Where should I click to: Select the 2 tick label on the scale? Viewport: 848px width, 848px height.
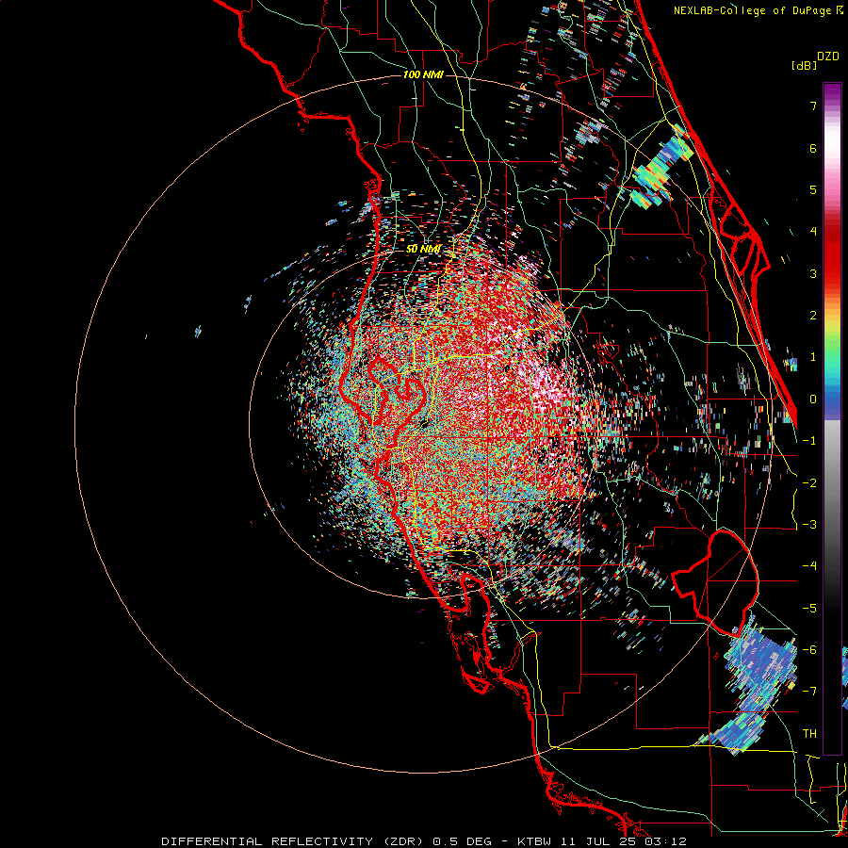click(813, 316)
